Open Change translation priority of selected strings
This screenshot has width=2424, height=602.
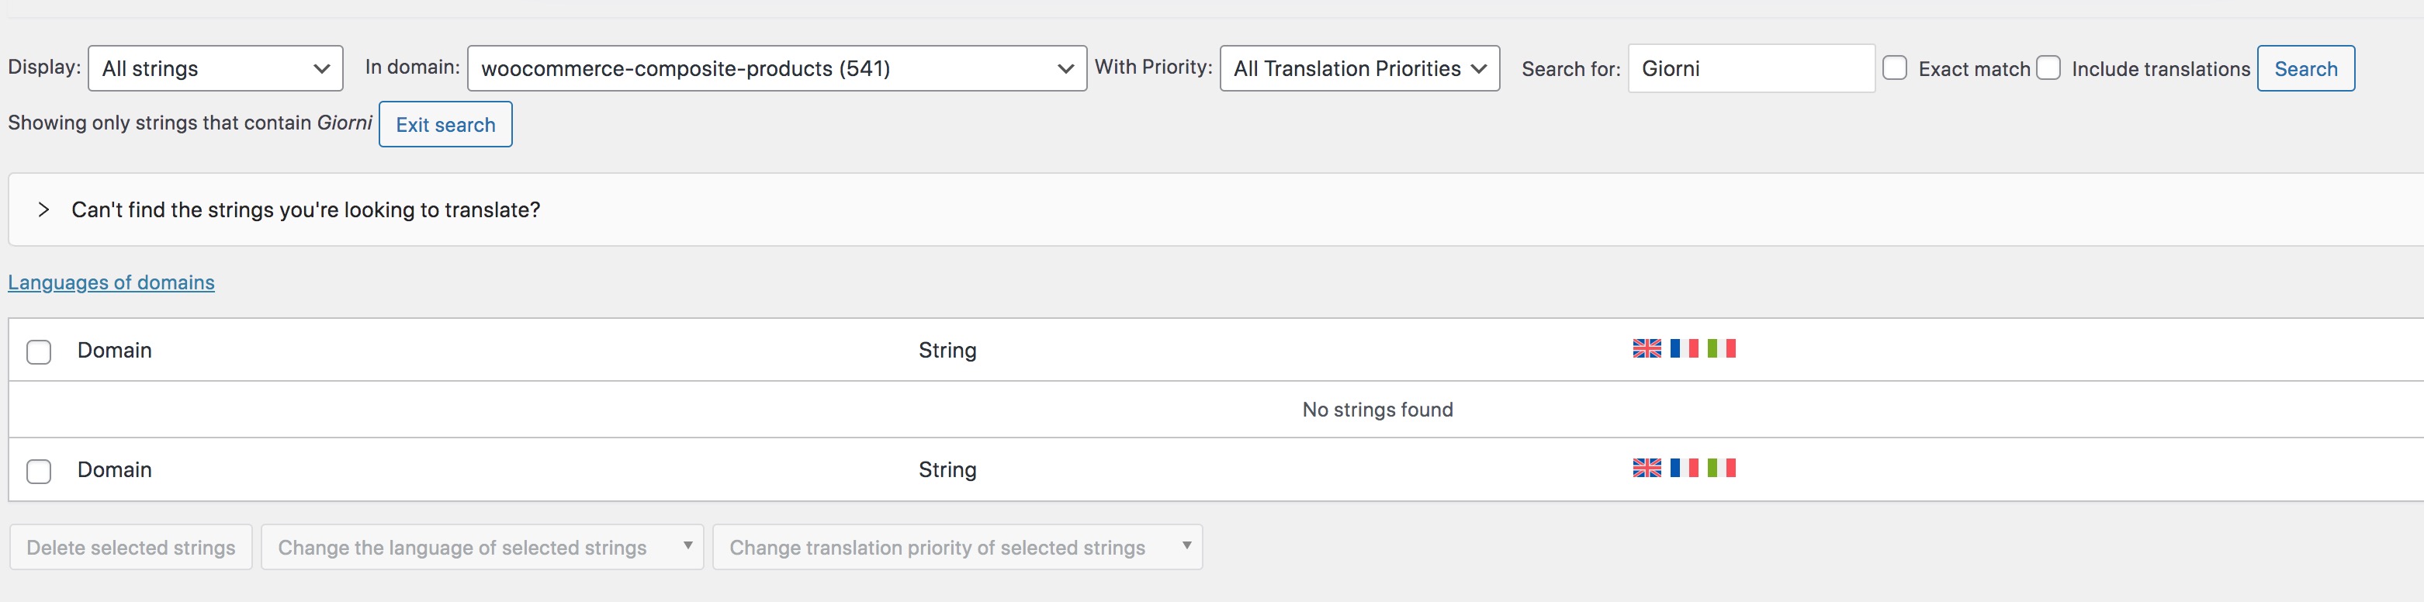[958, 548]
